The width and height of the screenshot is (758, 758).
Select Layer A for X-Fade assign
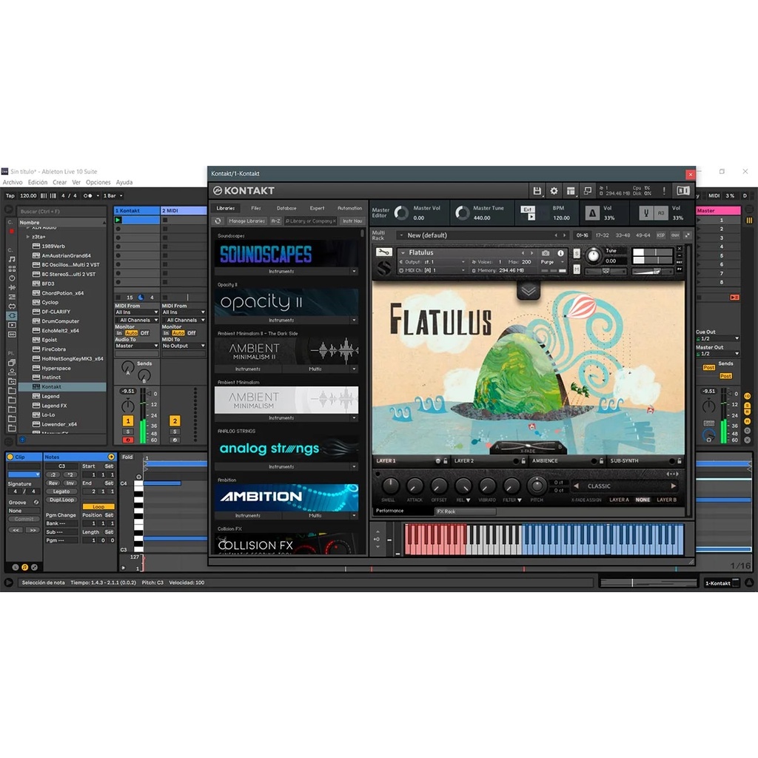pos(619,500)
